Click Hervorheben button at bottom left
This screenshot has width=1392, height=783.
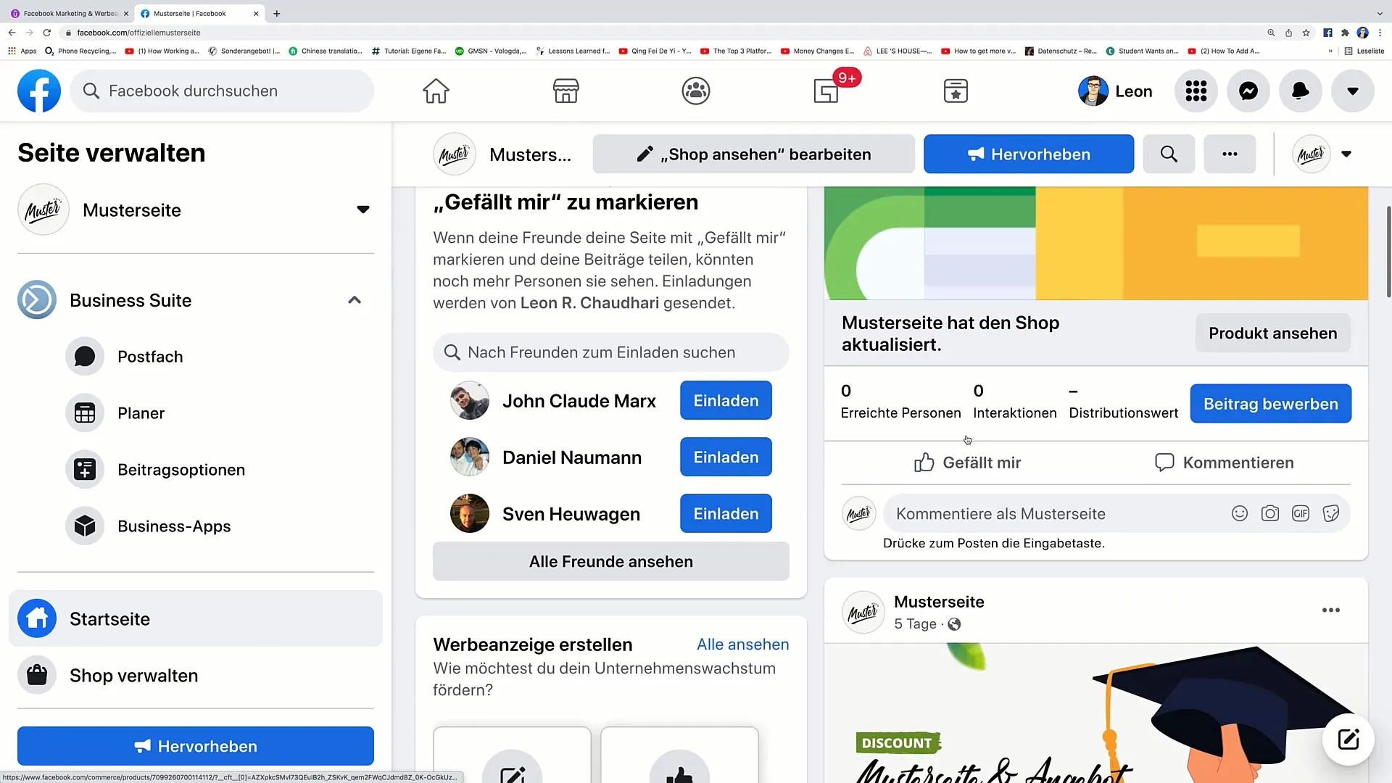[x=196, y=746]
